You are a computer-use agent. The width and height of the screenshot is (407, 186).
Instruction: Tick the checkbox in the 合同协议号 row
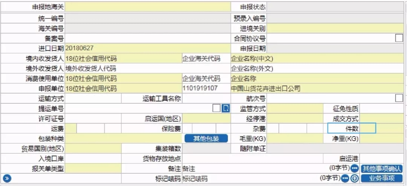pyautogui.click(x=399, y=38)
